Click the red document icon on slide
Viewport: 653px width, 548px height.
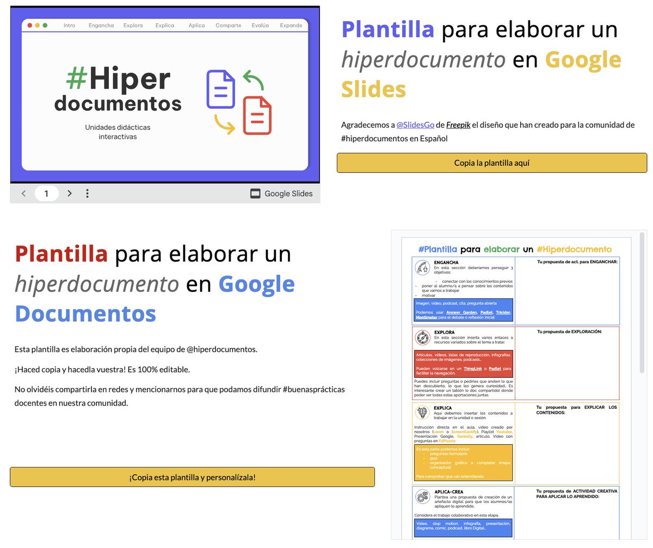257,115
